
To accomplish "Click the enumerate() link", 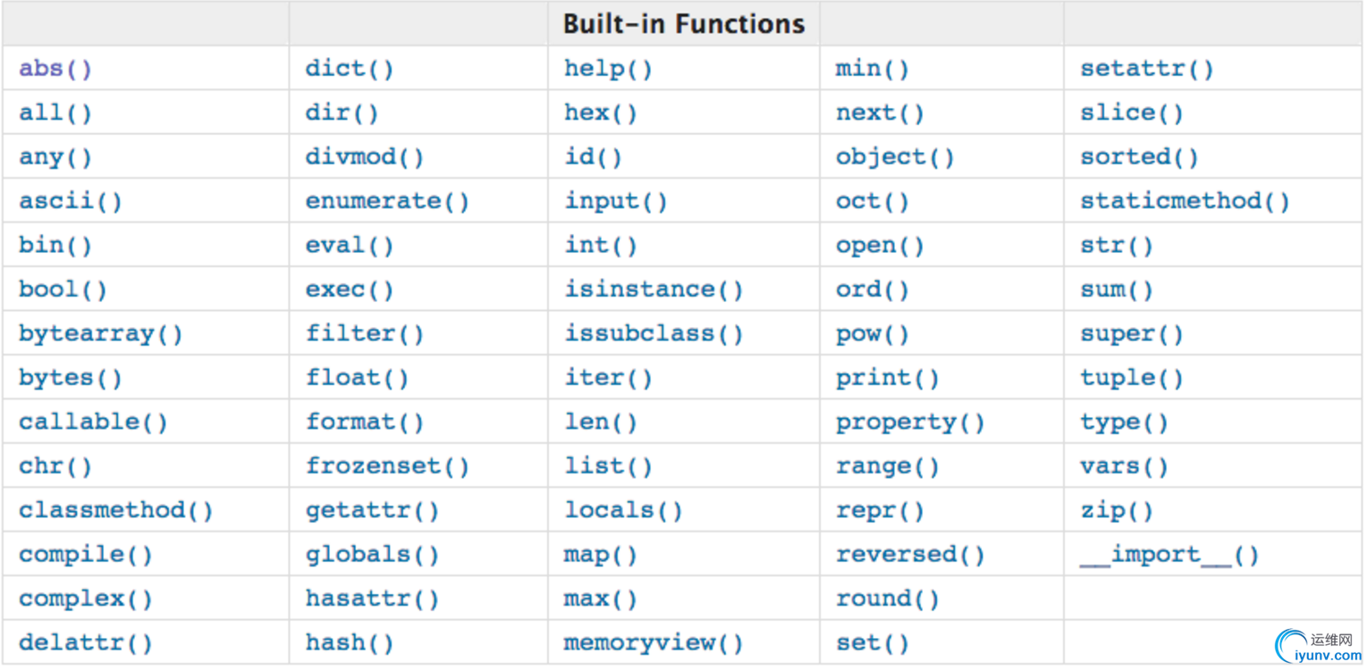I will pos(387,201).
